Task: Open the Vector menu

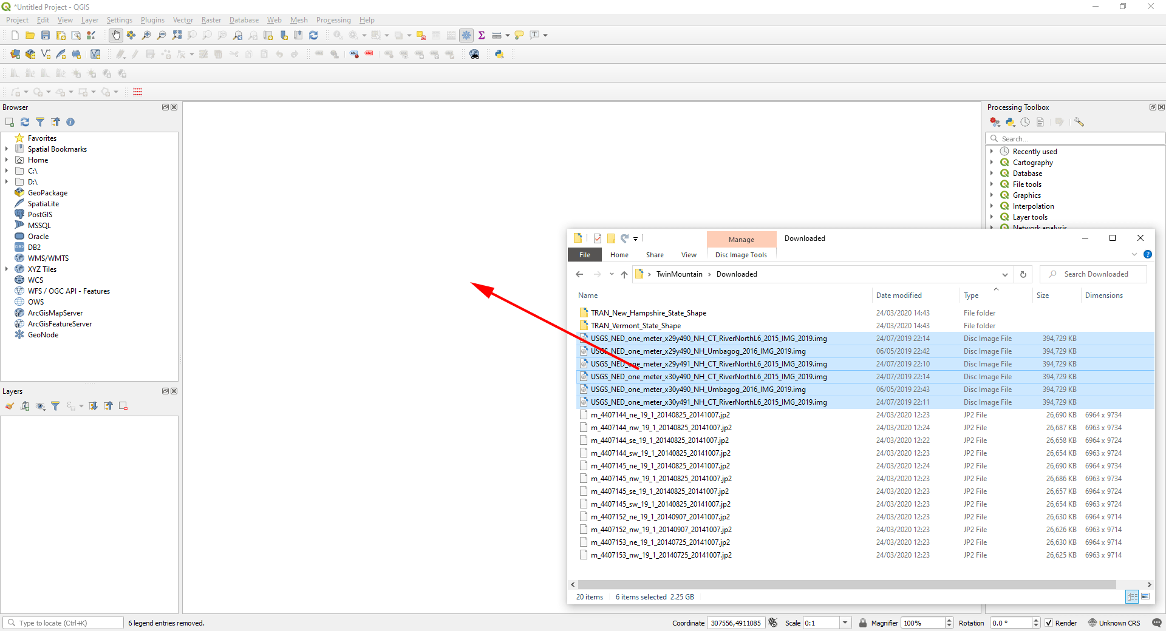Action: 183,20
